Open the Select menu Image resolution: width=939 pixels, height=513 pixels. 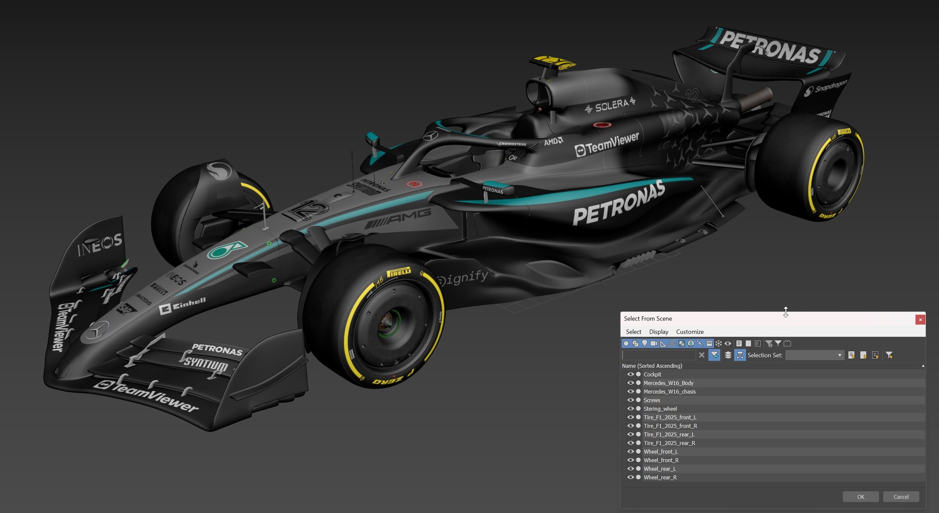pos(633,332)
